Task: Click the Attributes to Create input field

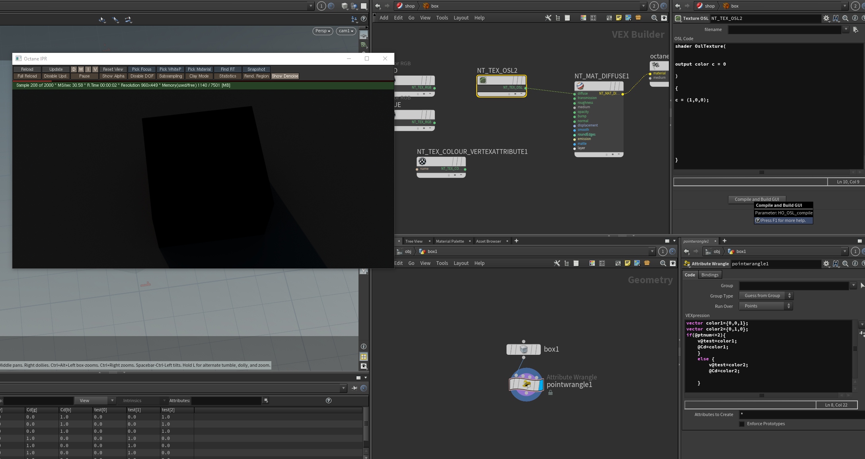Action: click(x=800, y=414)
